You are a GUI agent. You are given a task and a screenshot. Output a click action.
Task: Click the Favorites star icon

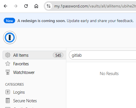[8, 64]
